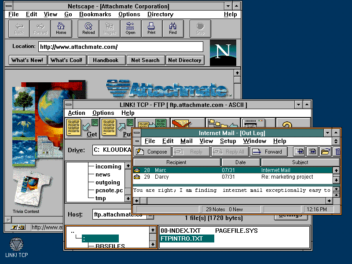Click the folder tree icon in FTP toolbar
This screenshot has width=352, height=264.
click(x=223, y=123)
